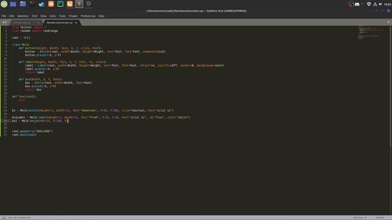Click the 'bx1Label = Mold.label' line
392x220 pixels.
[101, 117]
